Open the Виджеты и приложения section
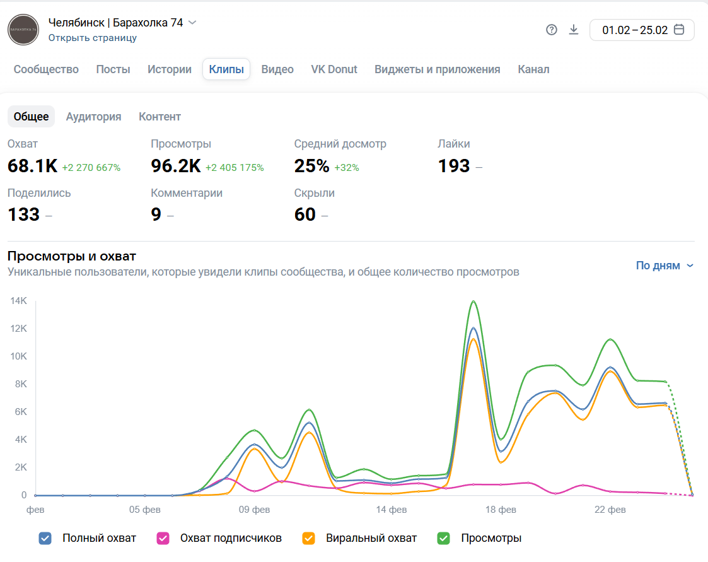708x562 pixels. click(437, 69)
